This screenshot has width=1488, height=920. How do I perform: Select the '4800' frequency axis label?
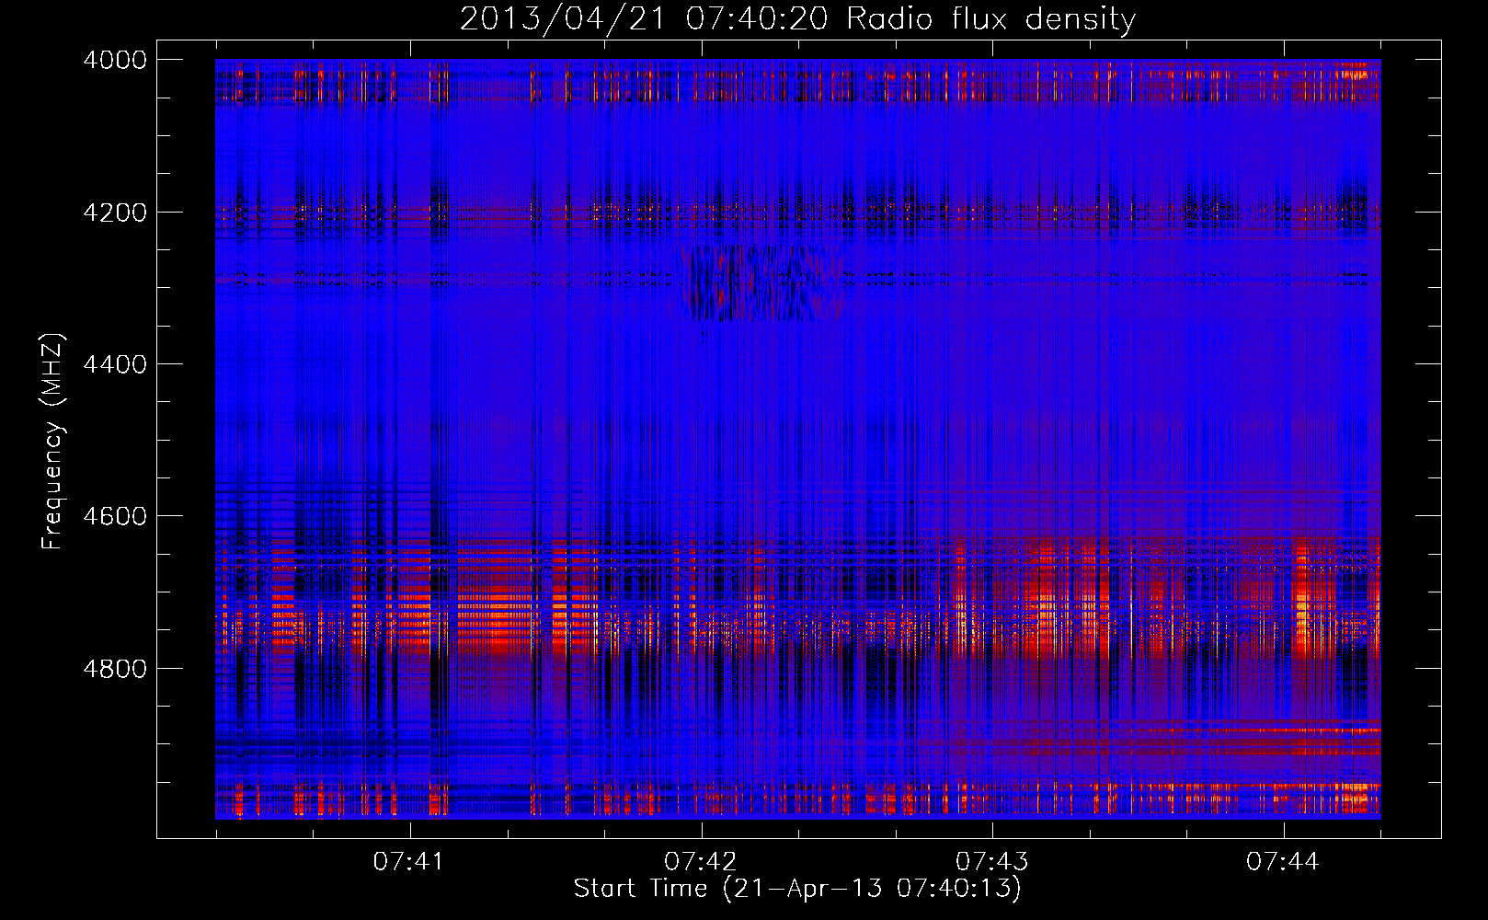pos(115,668)
